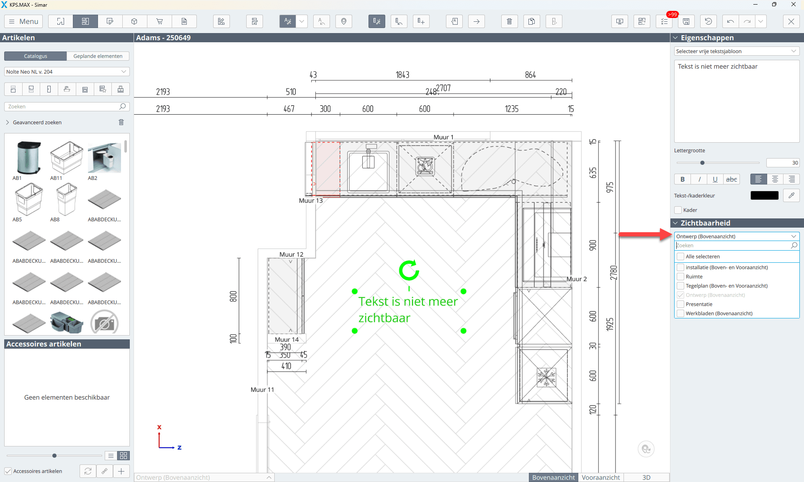804x482 pixels.
Task: Switch to Geplande elementen tab
Action: (x=98, y=56)
